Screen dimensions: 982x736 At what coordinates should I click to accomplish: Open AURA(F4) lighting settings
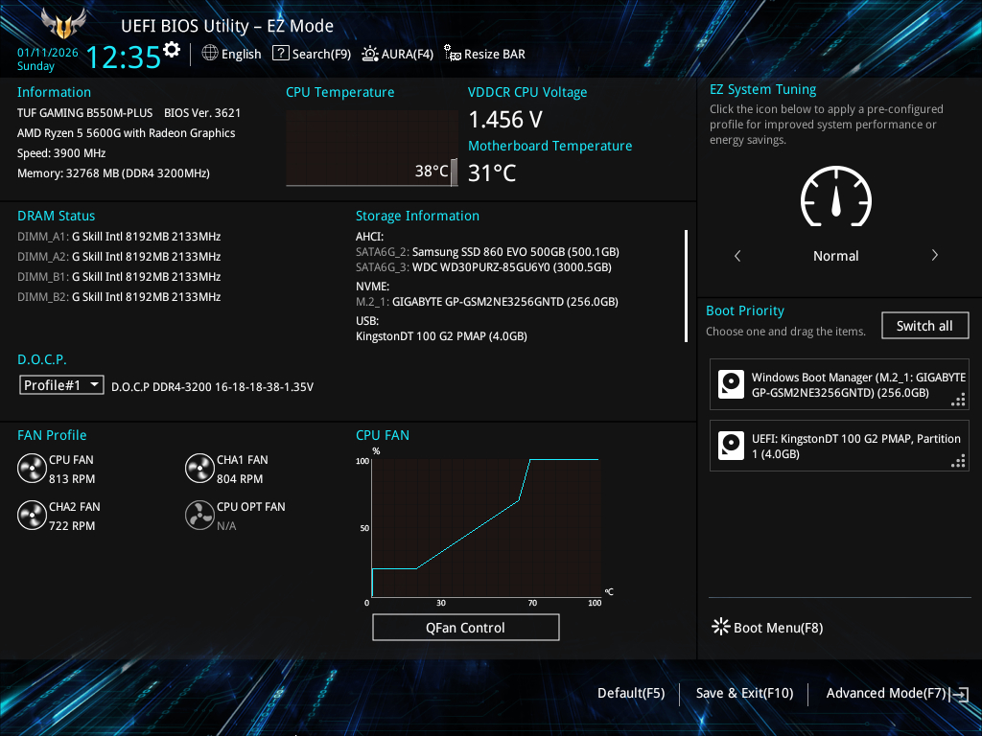[x=398, y=54]
